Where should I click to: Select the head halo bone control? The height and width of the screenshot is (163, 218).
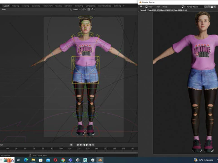pos(85,18)
